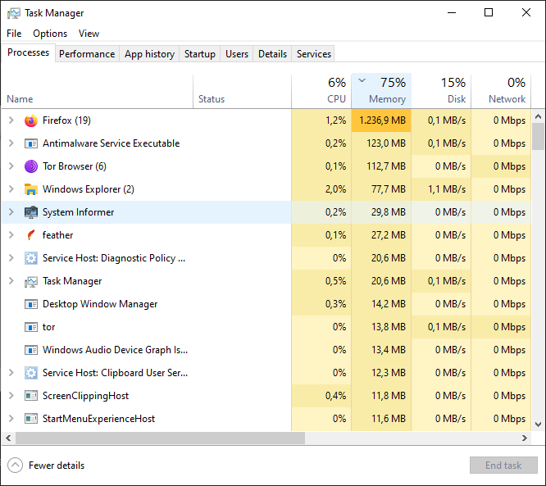Image resolution: width=546 pixels, height=486 pixels.
Task: Open the Options menu
Action: coord(50,34)
